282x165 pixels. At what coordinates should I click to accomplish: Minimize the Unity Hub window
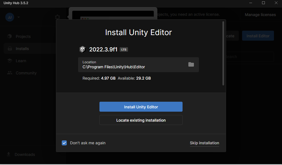(250, 3)
